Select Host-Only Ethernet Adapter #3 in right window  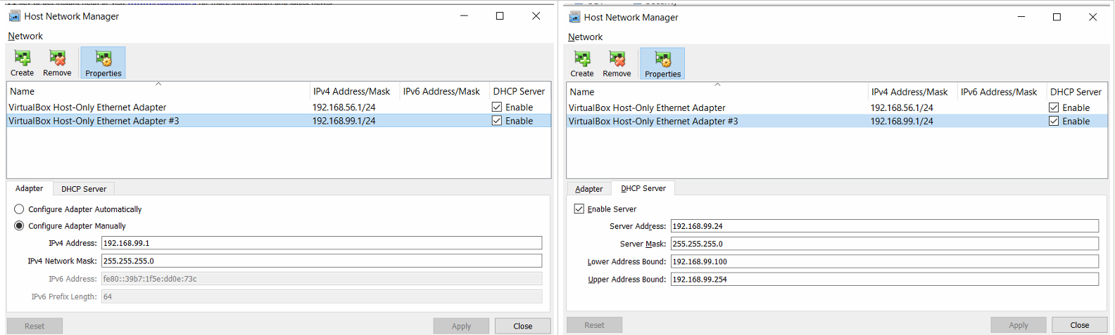[653, 121]
